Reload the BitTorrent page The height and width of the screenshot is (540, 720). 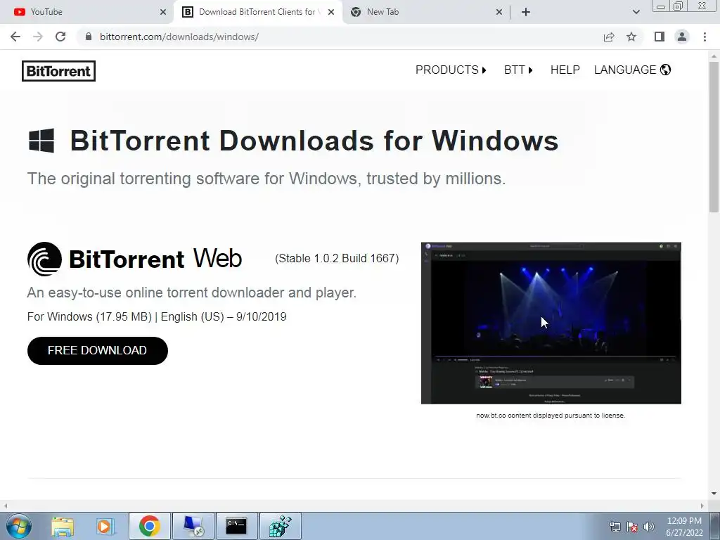(60, 37)
